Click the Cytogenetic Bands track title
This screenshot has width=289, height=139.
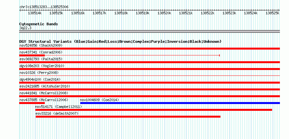point(39,24)
